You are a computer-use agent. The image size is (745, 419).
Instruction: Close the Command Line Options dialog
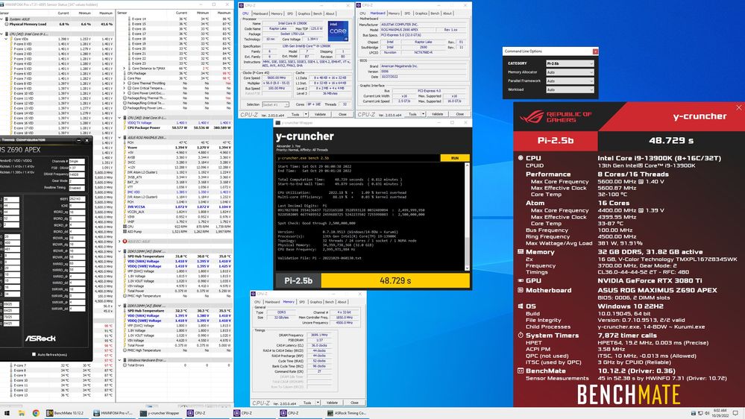[595, 51]
